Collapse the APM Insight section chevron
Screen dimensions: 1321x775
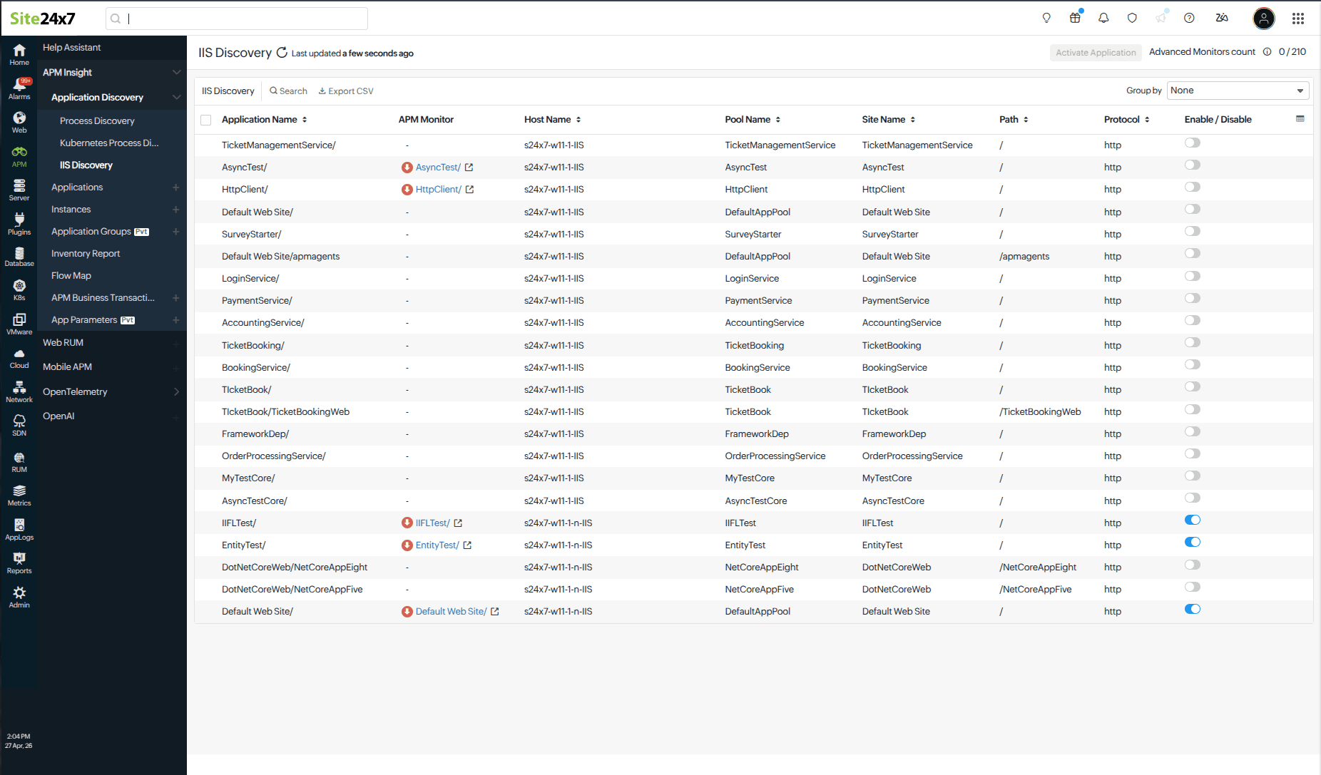coord(176,72)
